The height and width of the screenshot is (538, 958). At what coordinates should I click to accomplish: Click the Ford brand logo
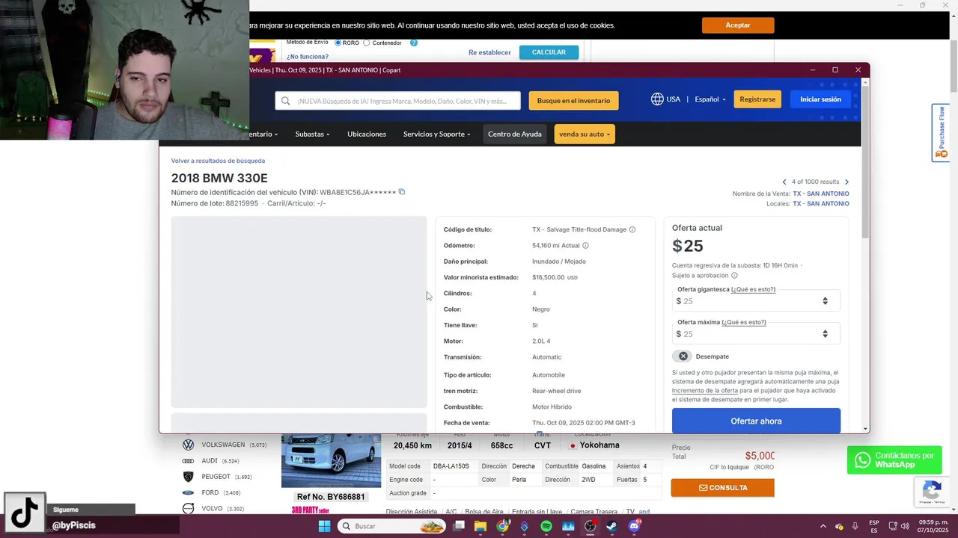(x=188, y=492)
